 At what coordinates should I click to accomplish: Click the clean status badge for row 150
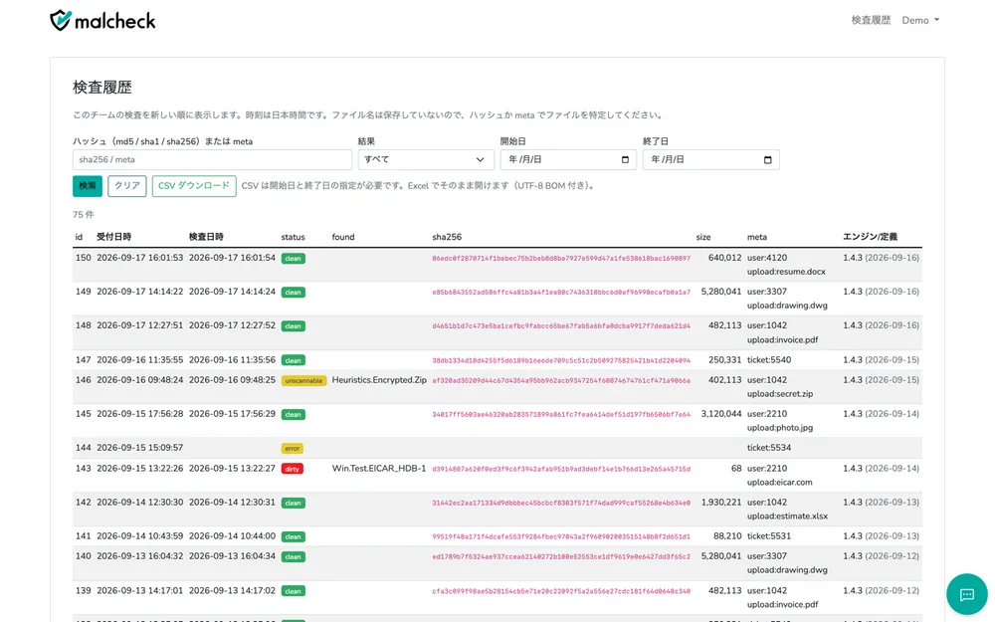click(294, 259)
